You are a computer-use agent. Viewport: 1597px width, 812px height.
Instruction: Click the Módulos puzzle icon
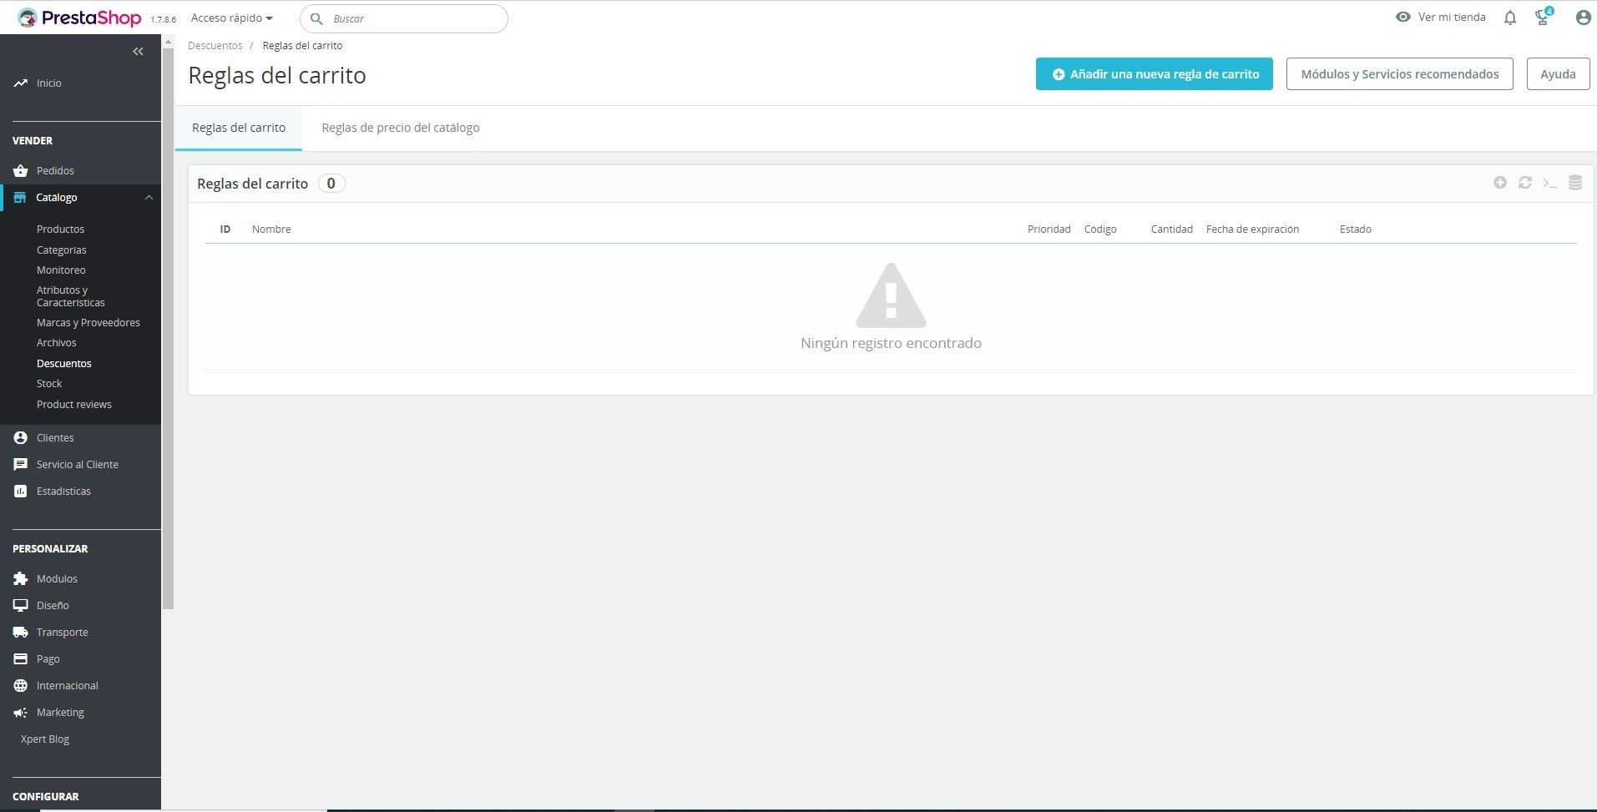click(20, 578)
